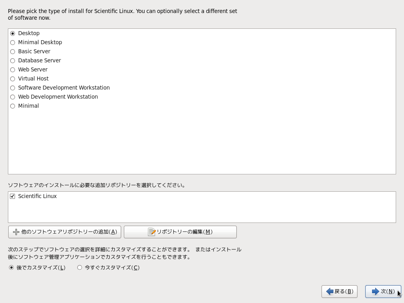
Task: Select 今すぐカスタマイズ(C) radio button
Action: pyautogui.click(x=80, y=267)
